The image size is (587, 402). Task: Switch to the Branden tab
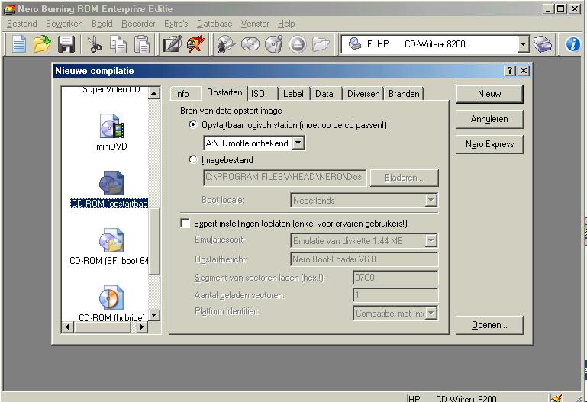coord(404,94)
